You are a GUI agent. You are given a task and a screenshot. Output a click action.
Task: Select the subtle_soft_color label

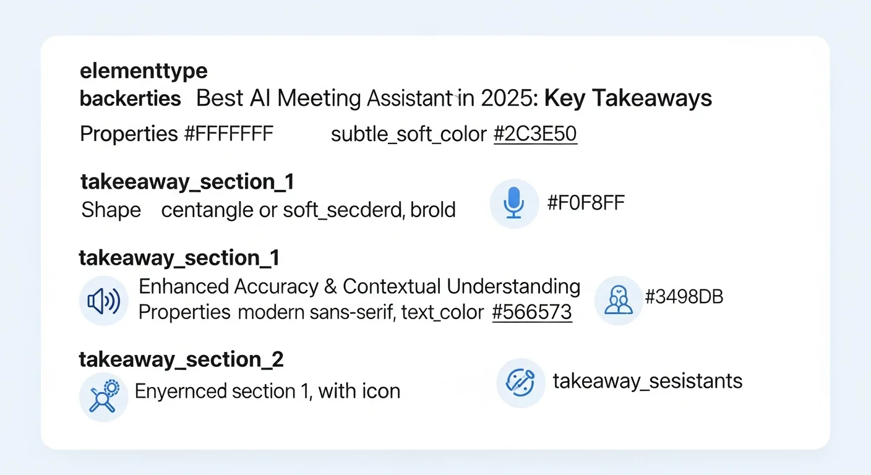coord(408,134)
